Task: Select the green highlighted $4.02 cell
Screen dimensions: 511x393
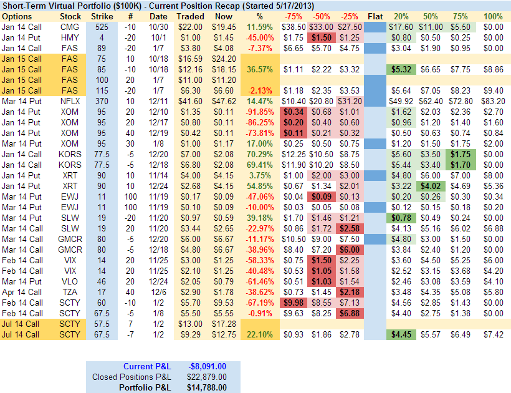Action: coord(431,186)
